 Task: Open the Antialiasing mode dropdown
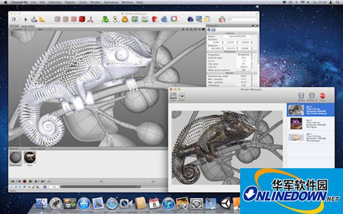(x=245, y=76)
